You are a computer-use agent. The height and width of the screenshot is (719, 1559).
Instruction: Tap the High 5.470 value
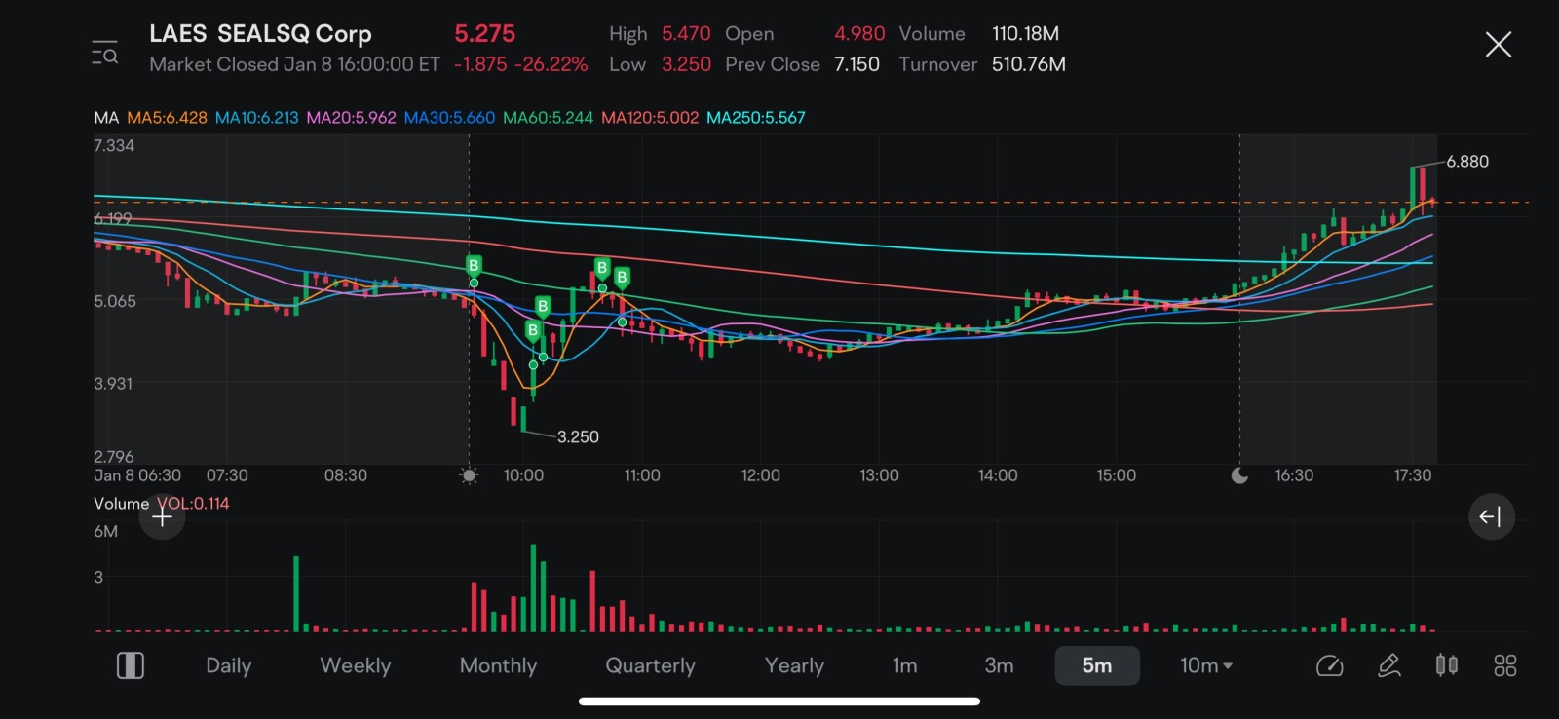tap(686, 34)
